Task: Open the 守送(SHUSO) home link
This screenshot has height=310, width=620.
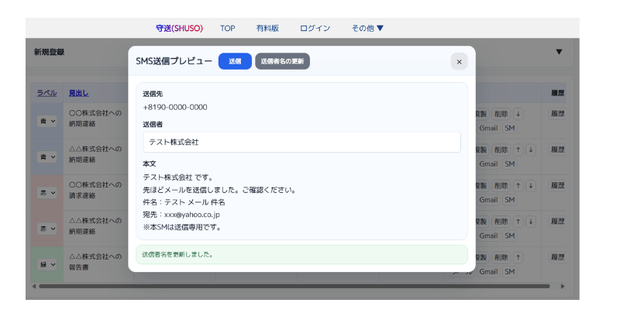Action: pyautogui.click(x=180, y=28)
